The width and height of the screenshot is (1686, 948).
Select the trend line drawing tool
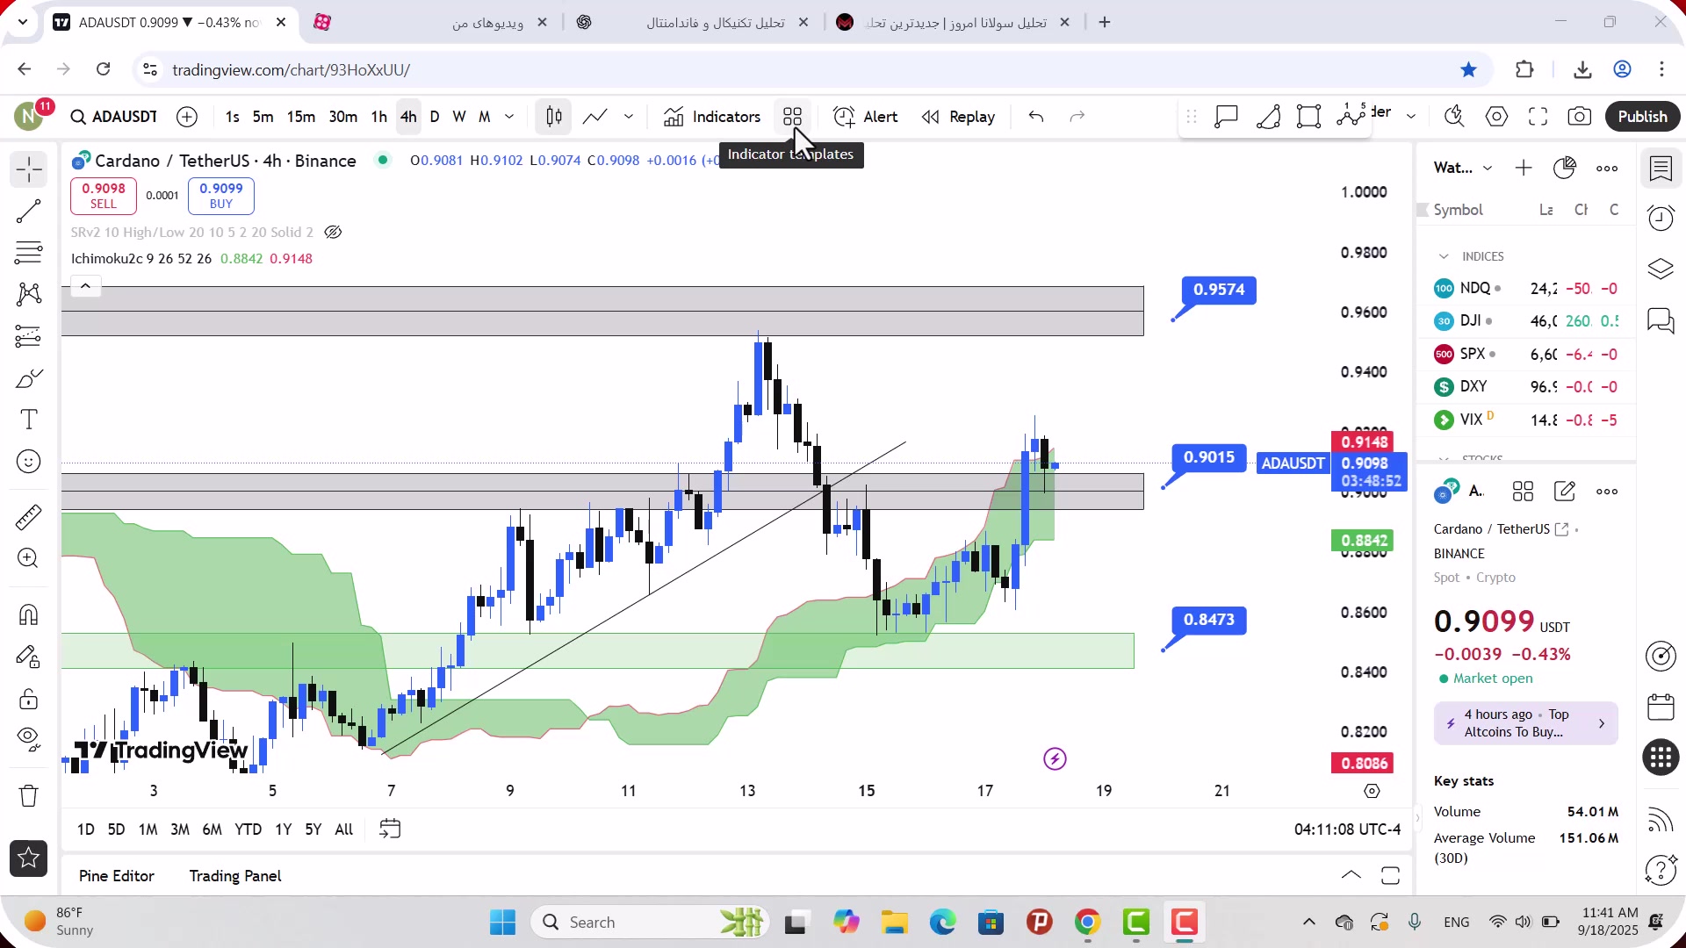(x=29, y=211)
